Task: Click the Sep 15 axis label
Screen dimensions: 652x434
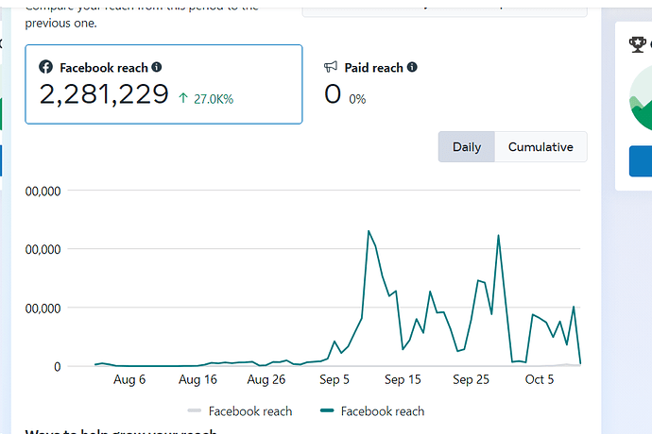Action: click(403, 379)
